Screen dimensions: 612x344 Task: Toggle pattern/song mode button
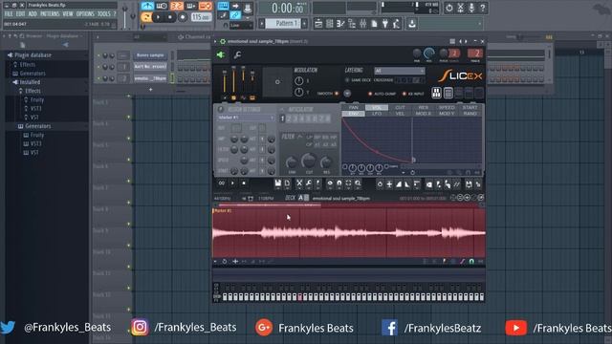(146, 17)
